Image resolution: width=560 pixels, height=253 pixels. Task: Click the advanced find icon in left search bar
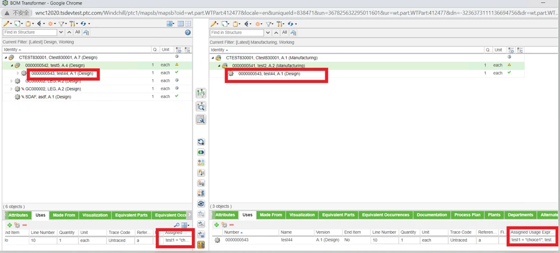click(x=86, y=32)
